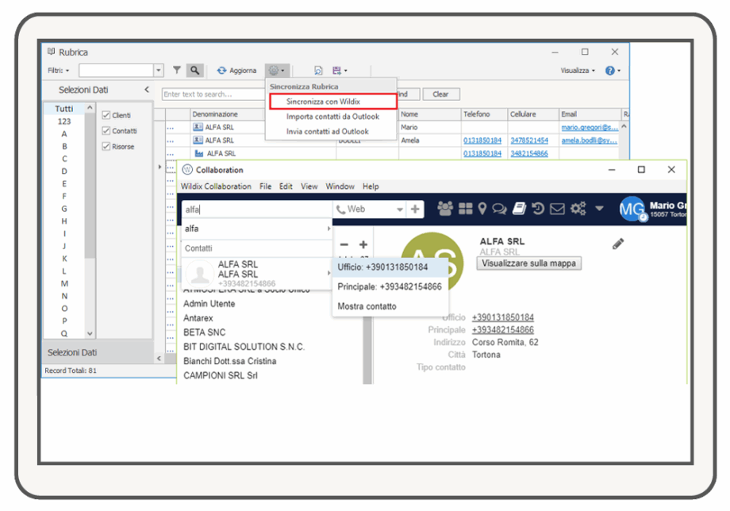Click cellulare link 3482154866 in Rubrica grid
The height and width of the screenshot is (511, 730).
(x=529, y=153)
